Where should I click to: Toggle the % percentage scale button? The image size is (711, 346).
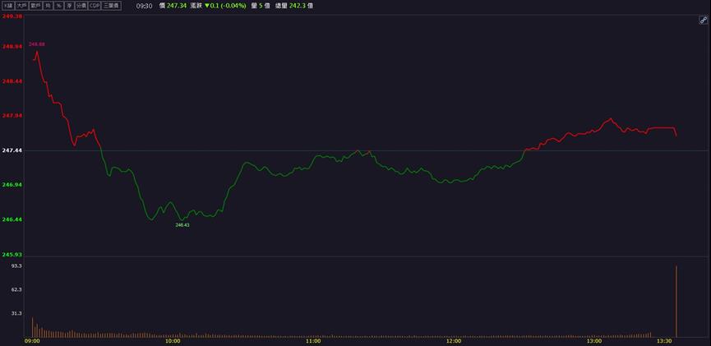pos(58,6)
